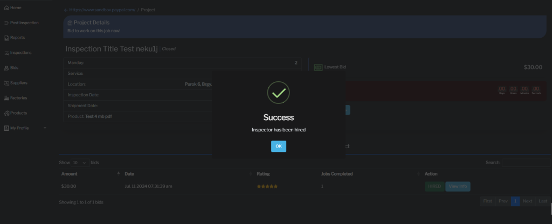This screenshot has width=552, height=224.
Task: Open Post Inspection via its sidebar icon
Action: 6,23
